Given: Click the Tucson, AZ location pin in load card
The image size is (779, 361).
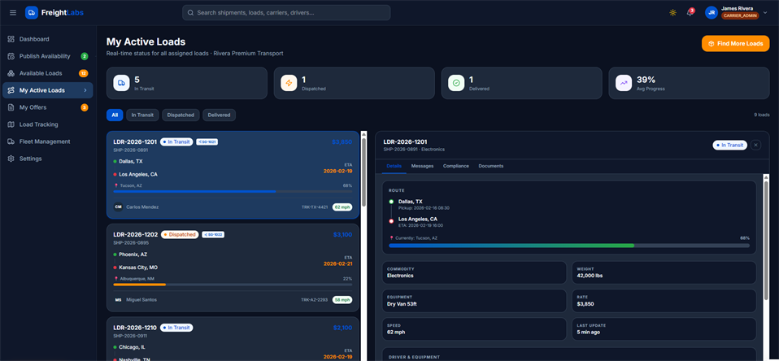Looking at the screenshot, I should (x=115, y=185).
